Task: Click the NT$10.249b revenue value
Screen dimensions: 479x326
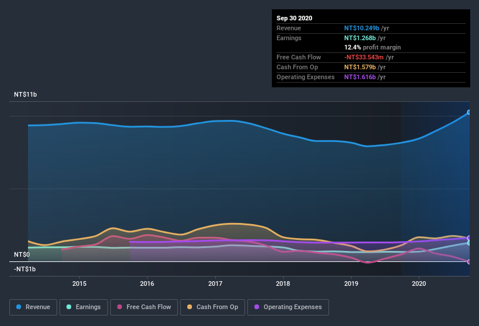Action: 362,28
